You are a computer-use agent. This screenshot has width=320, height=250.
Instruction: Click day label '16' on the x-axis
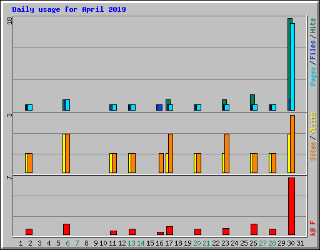[x=159, y=243]
